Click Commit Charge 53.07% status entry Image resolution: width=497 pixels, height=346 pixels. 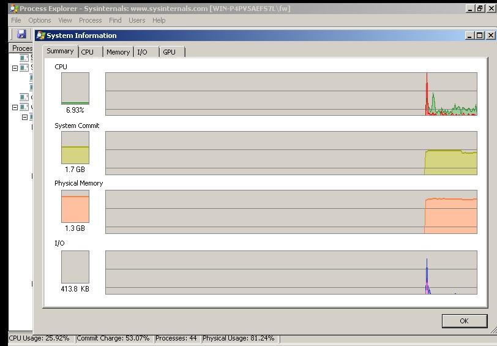(113, 339)
